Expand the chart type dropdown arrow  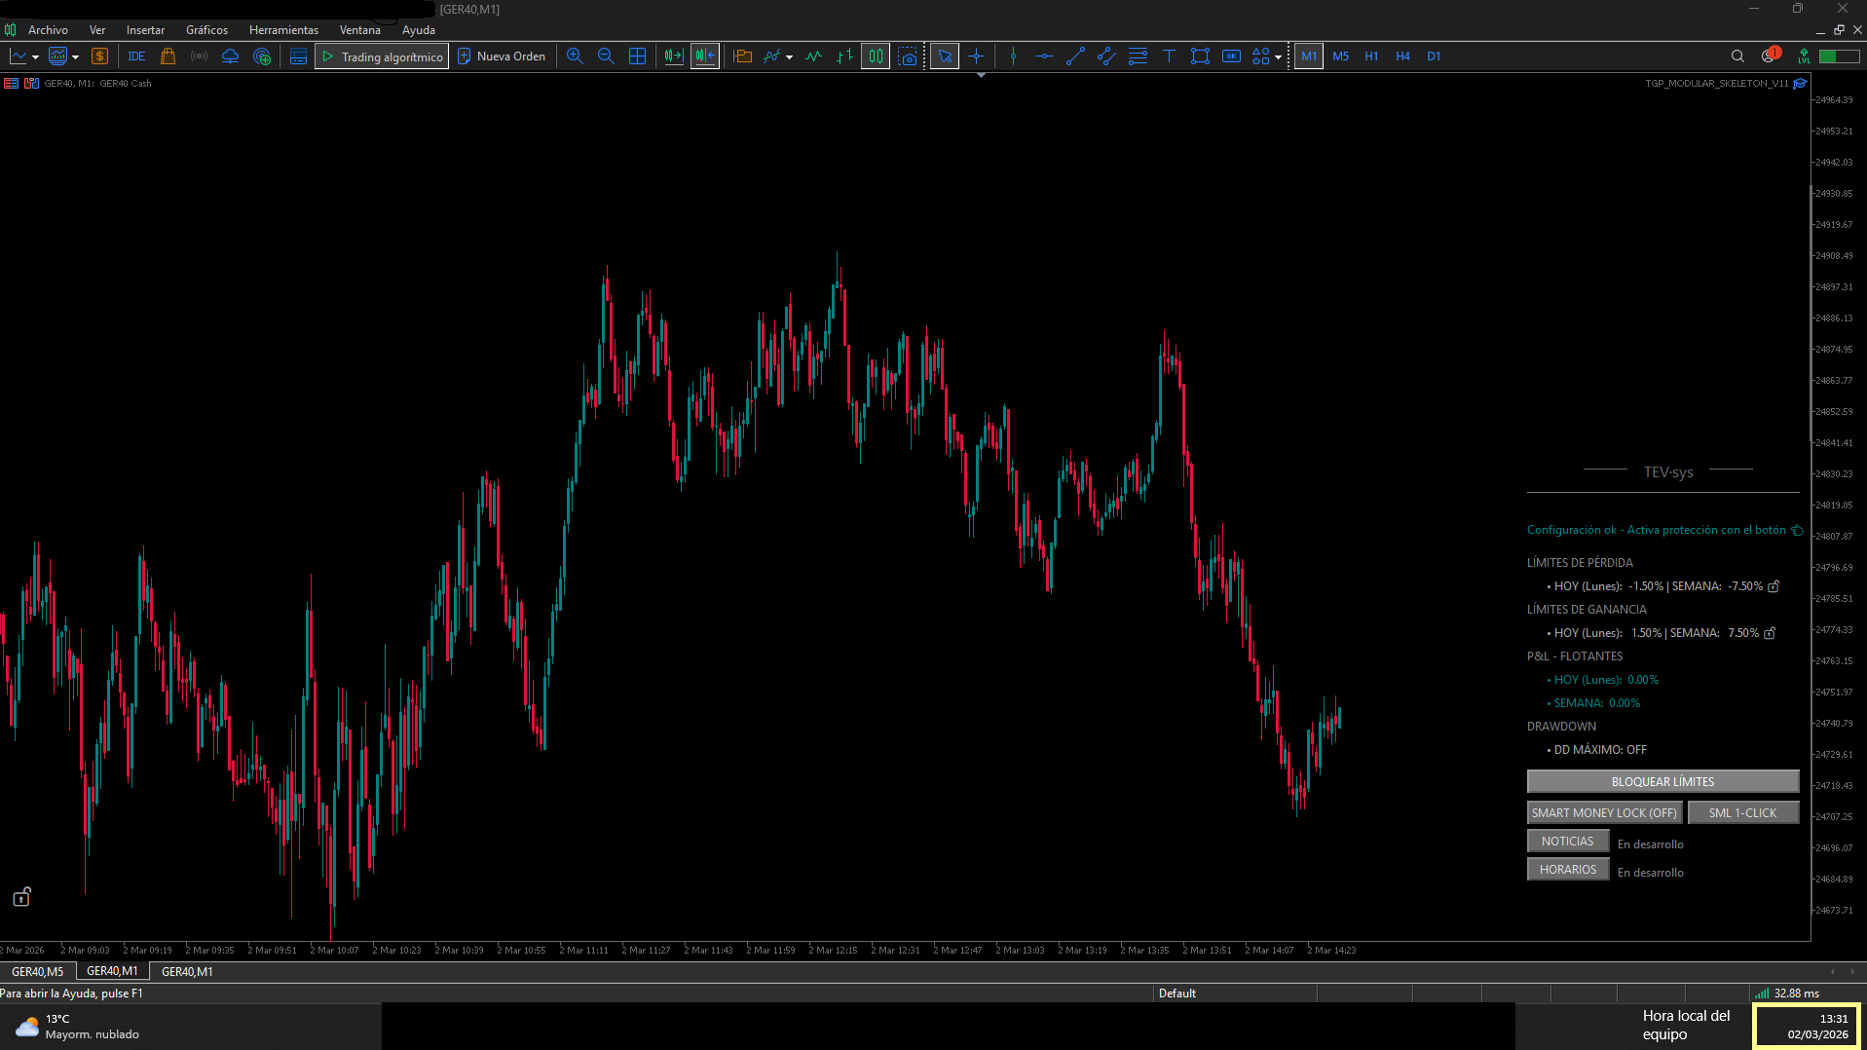coord(36,57)
